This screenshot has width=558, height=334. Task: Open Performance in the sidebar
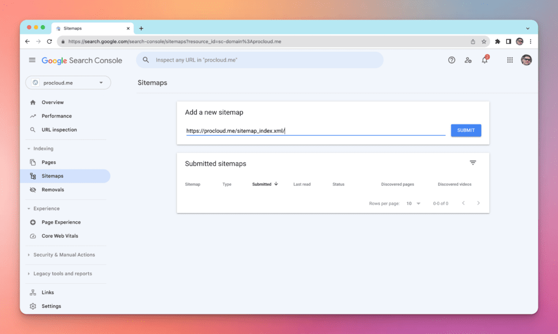pos(57,116)
